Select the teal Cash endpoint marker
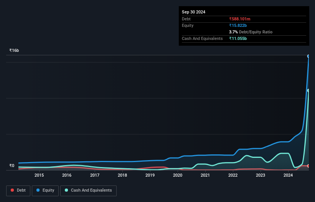Screen dimensions: 315x202 pyautogui.click(x=308, y=91)
